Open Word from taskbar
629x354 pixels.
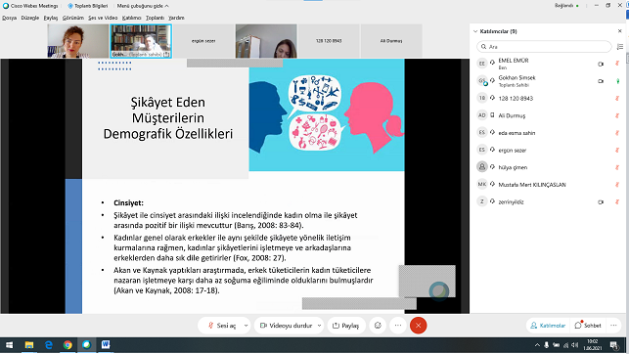[x=106, y=345]
